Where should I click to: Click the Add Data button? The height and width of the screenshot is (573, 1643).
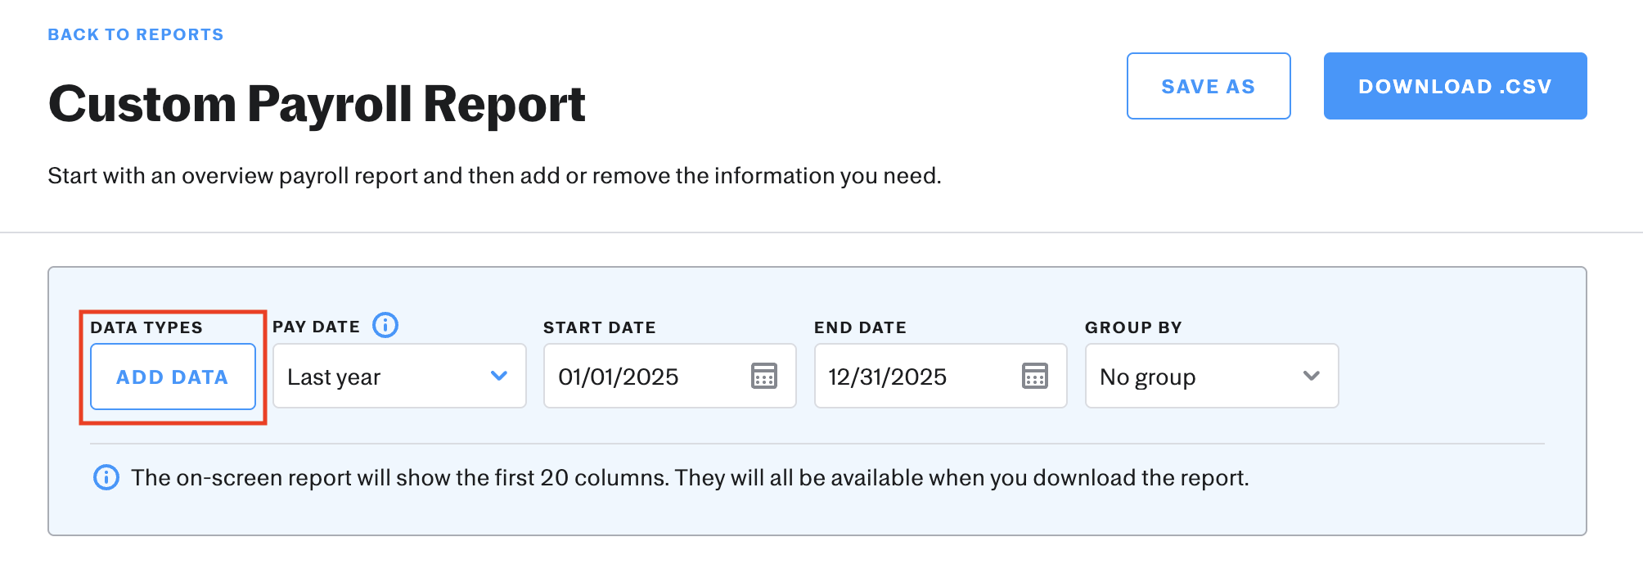[x=173, y=377]
